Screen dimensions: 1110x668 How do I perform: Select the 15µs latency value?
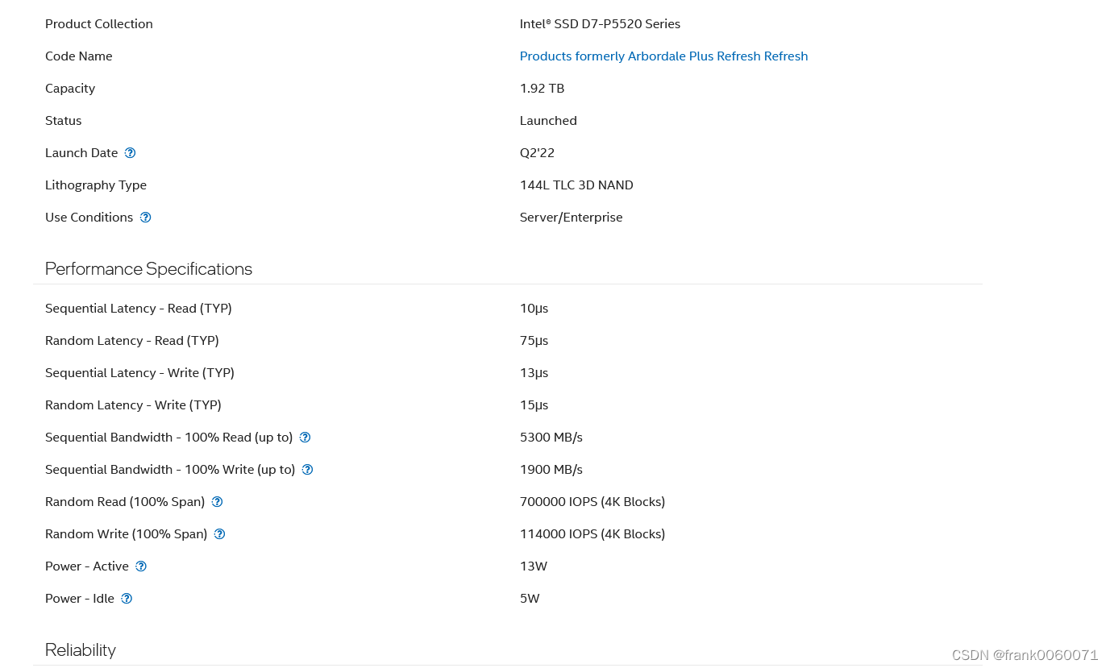click(x=534, y=405)
